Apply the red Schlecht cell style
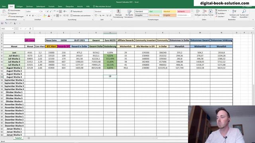Screen dimensions: 255x143 [x=184, y=12]
